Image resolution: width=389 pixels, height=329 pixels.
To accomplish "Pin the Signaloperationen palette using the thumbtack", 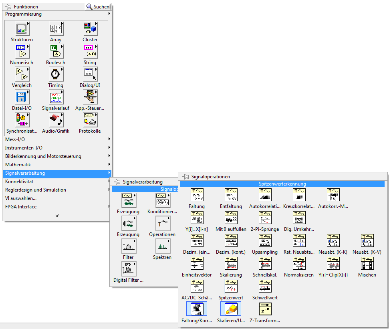I will [185, 177].
